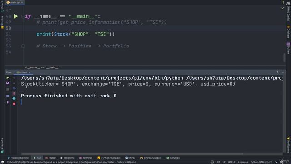Click the green run gutter arrow at line 48
Image resolution: width=291 pixels, height=164 pixels.
coord(16,16)
